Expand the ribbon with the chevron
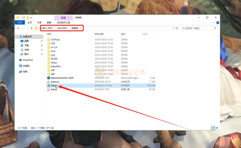241x148 pixels. tap(214, 23)
